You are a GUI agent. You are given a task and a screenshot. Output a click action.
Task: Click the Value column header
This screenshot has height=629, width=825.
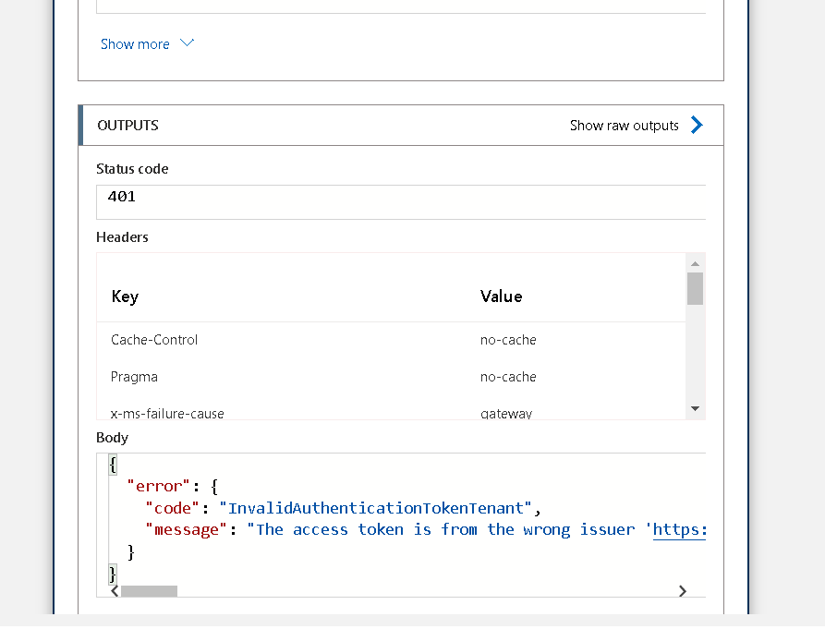point(501,296)
